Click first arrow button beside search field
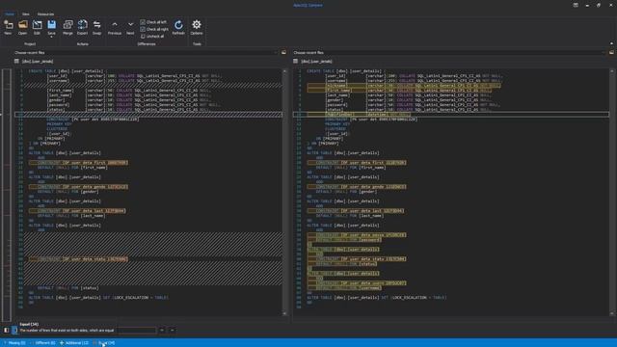 pos(162,330)
